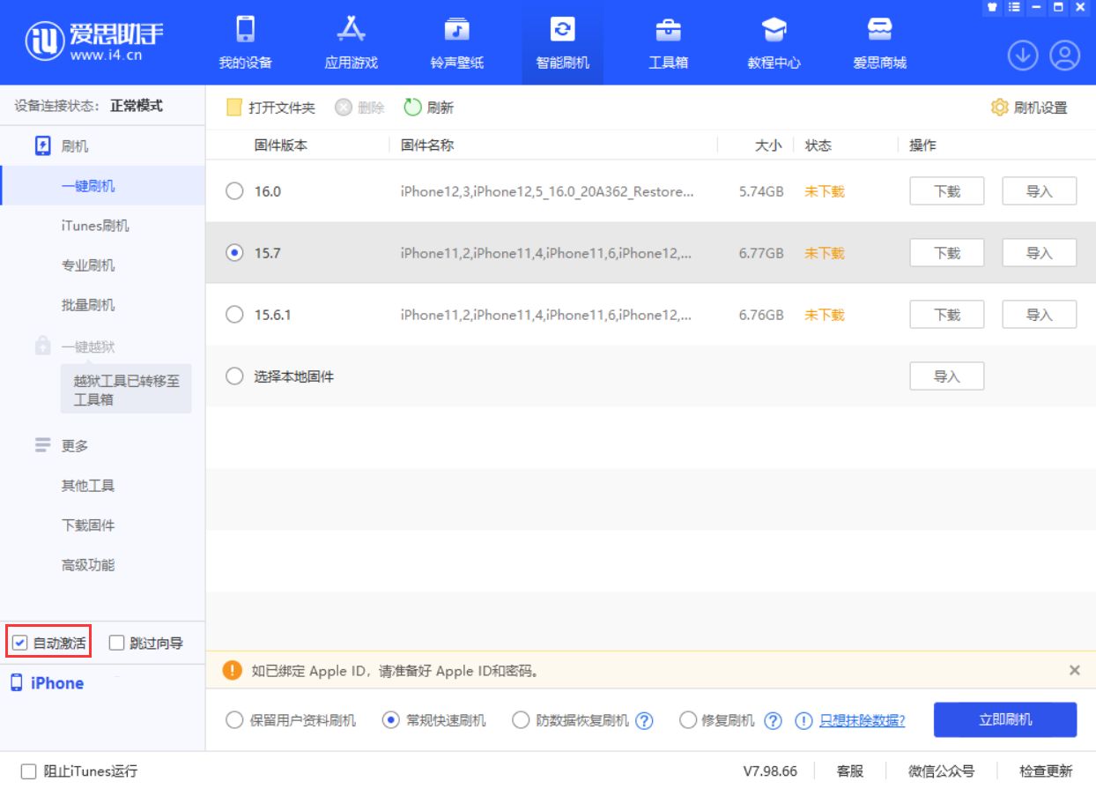Check the 阻止iTunes运行 box
Viewport: 1096px width, 789px height.
[x=28, y=770]
